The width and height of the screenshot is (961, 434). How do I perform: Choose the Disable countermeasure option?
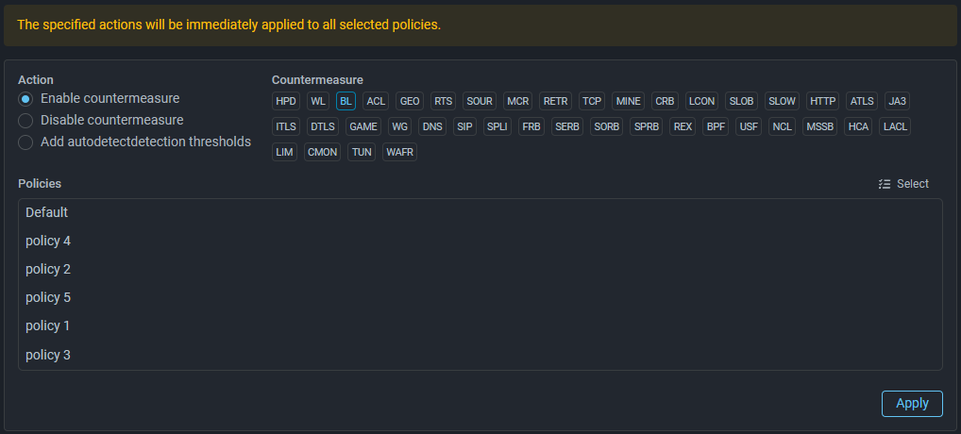coord(26,121)
